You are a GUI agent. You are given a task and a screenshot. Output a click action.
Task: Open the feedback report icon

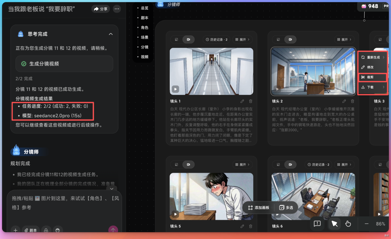click(x=317, y=224)
